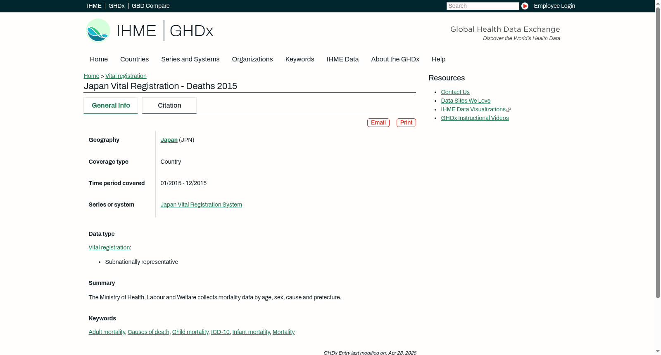Open the Child mortality keyword
This screenshot has width=661, height=355.
coord(190,332)
